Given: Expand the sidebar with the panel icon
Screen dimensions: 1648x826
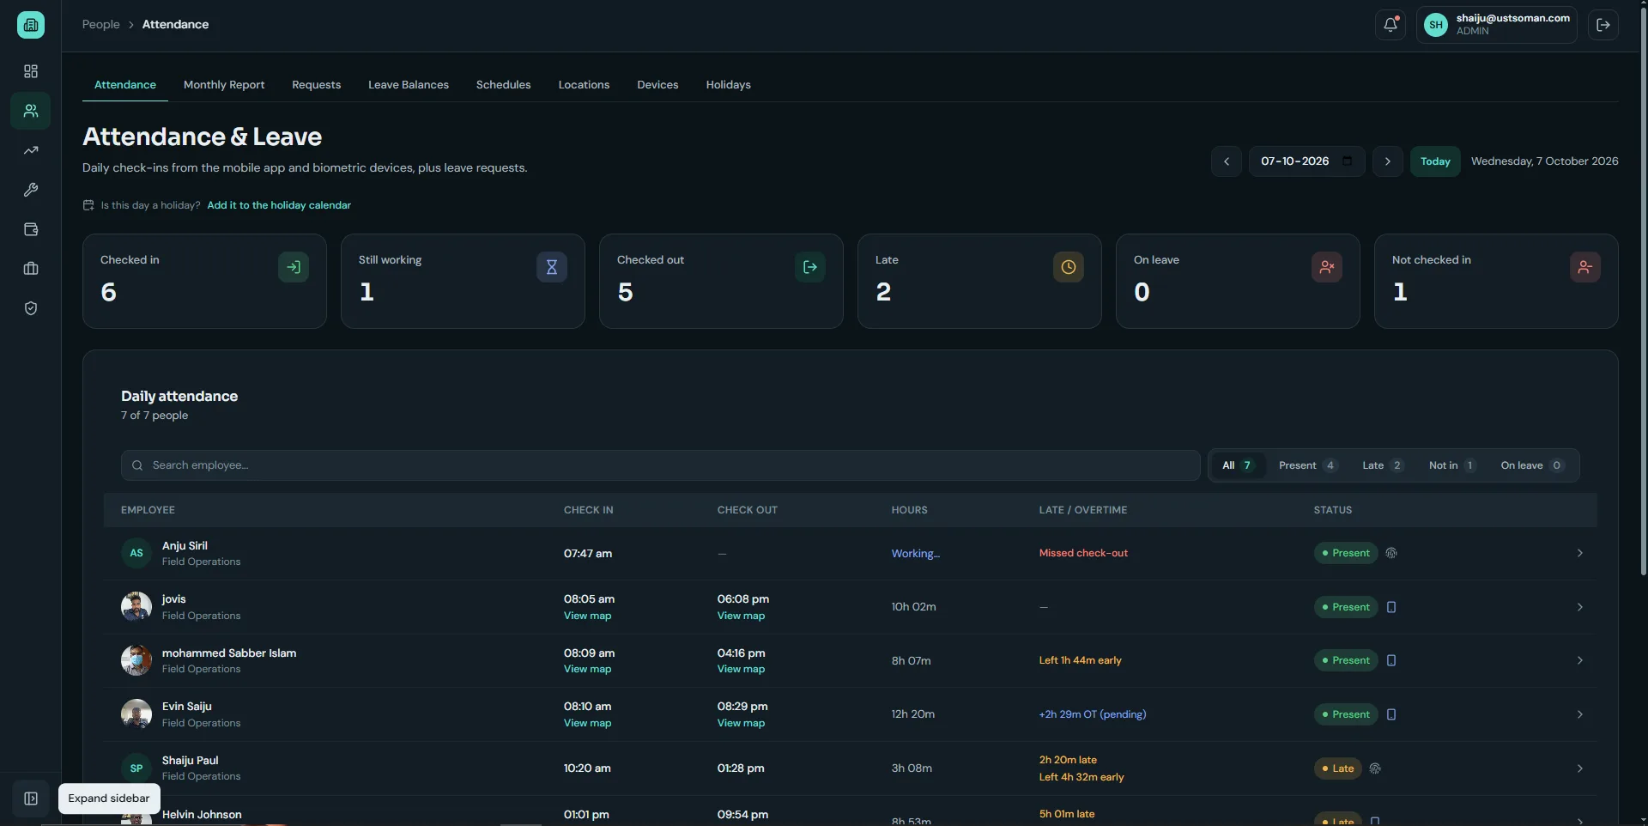Looking at the screenshot, I should point(31,799).
